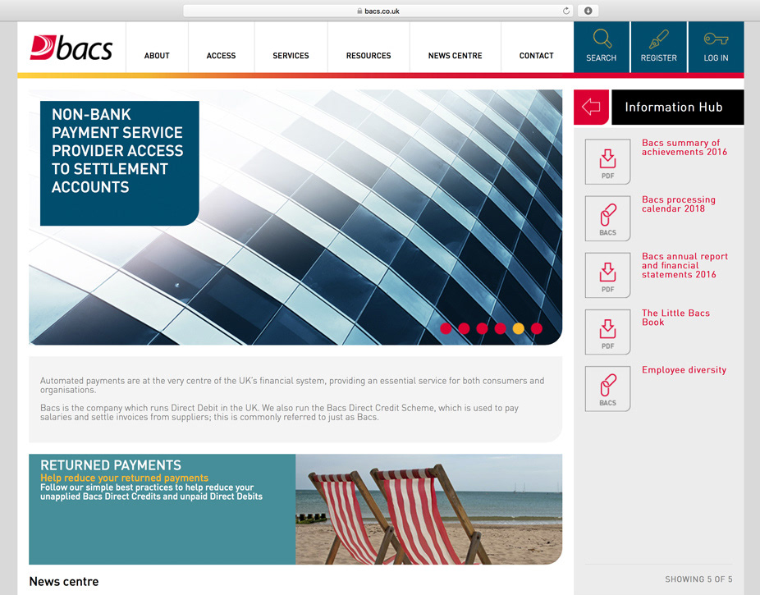Click the browser downloads arrow button
This screenshot has height=595, width=760.
(588, 11)
